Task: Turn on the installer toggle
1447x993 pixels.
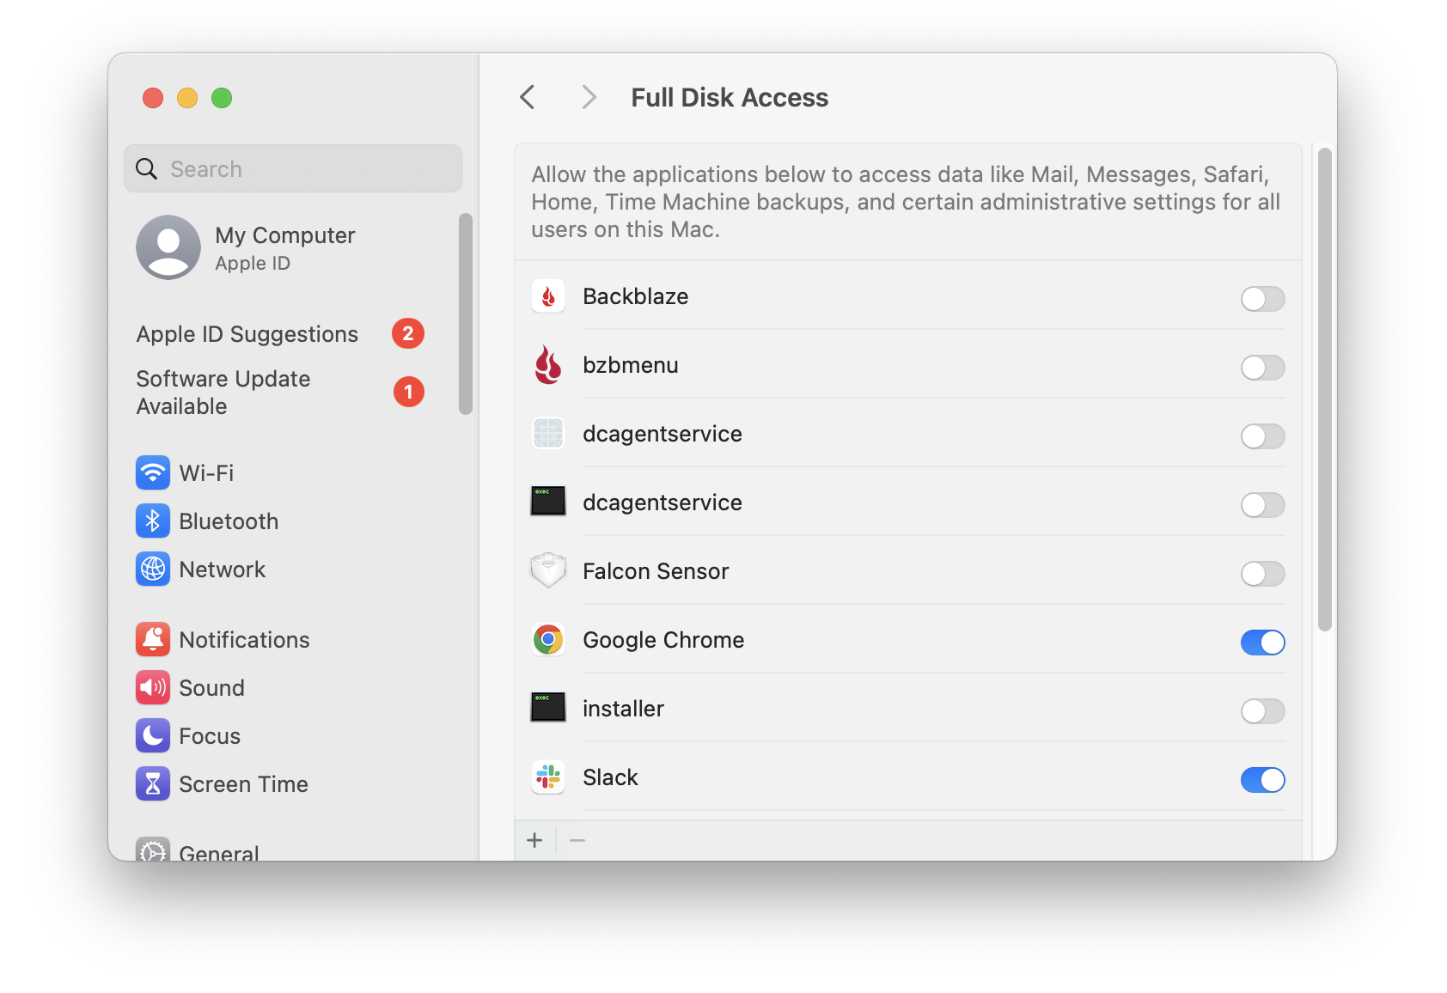Action: pos(1262,711)
